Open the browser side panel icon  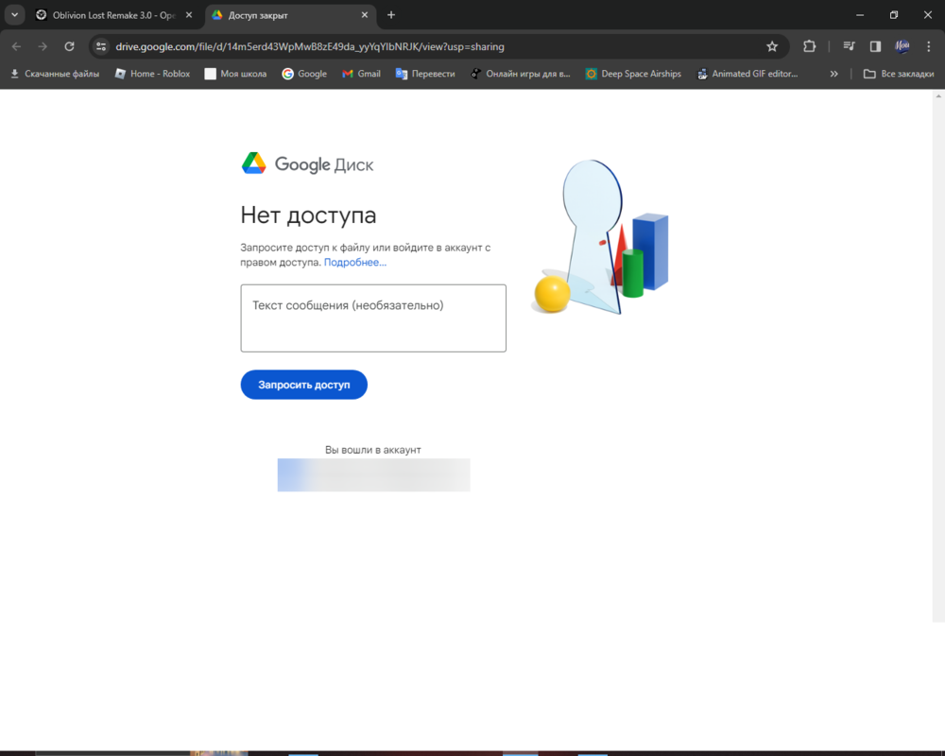coord(875,46)
